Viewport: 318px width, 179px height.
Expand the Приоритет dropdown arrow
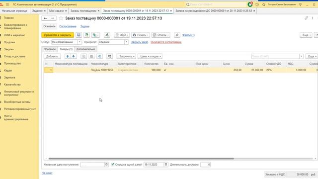click(x=126, y=42)
